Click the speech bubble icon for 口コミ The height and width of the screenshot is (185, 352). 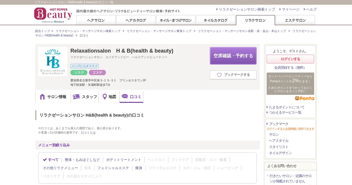[125, 96]
